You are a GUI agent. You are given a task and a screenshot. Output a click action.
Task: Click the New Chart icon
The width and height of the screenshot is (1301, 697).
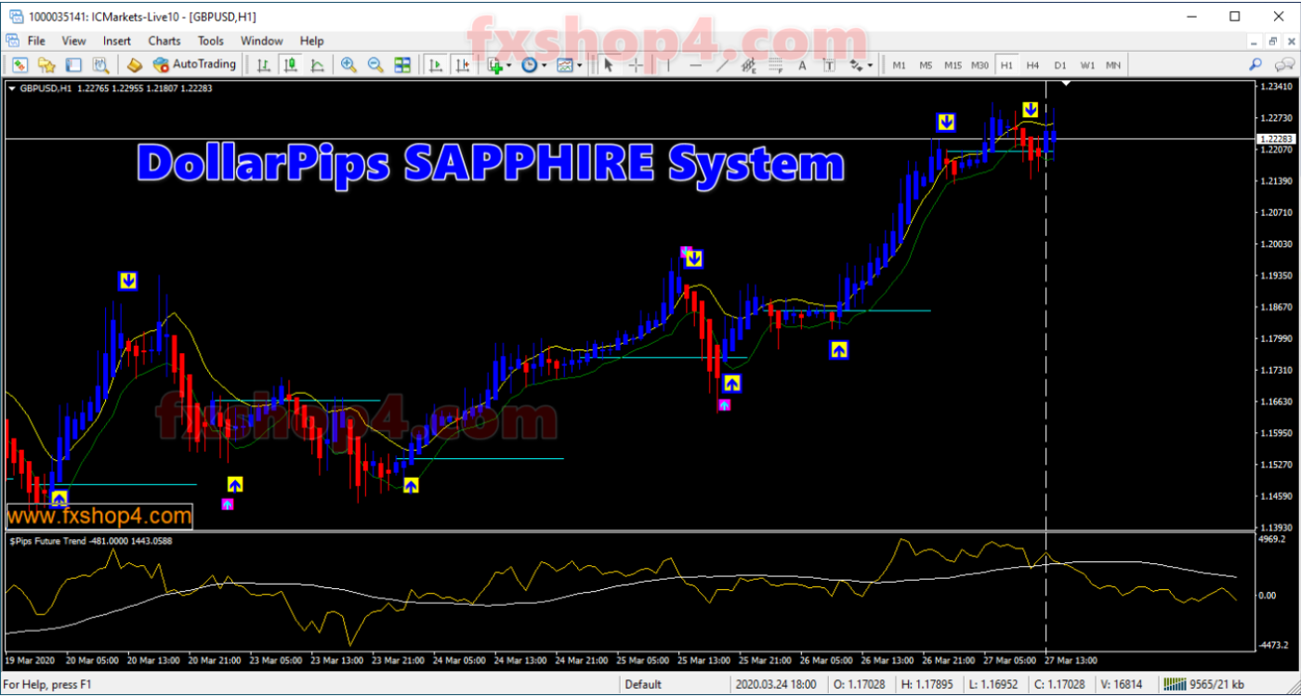[x=20, y=65]
